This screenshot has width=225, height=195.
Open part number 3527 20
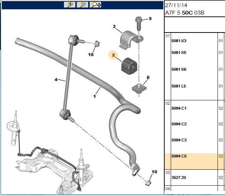click(179, 177)
